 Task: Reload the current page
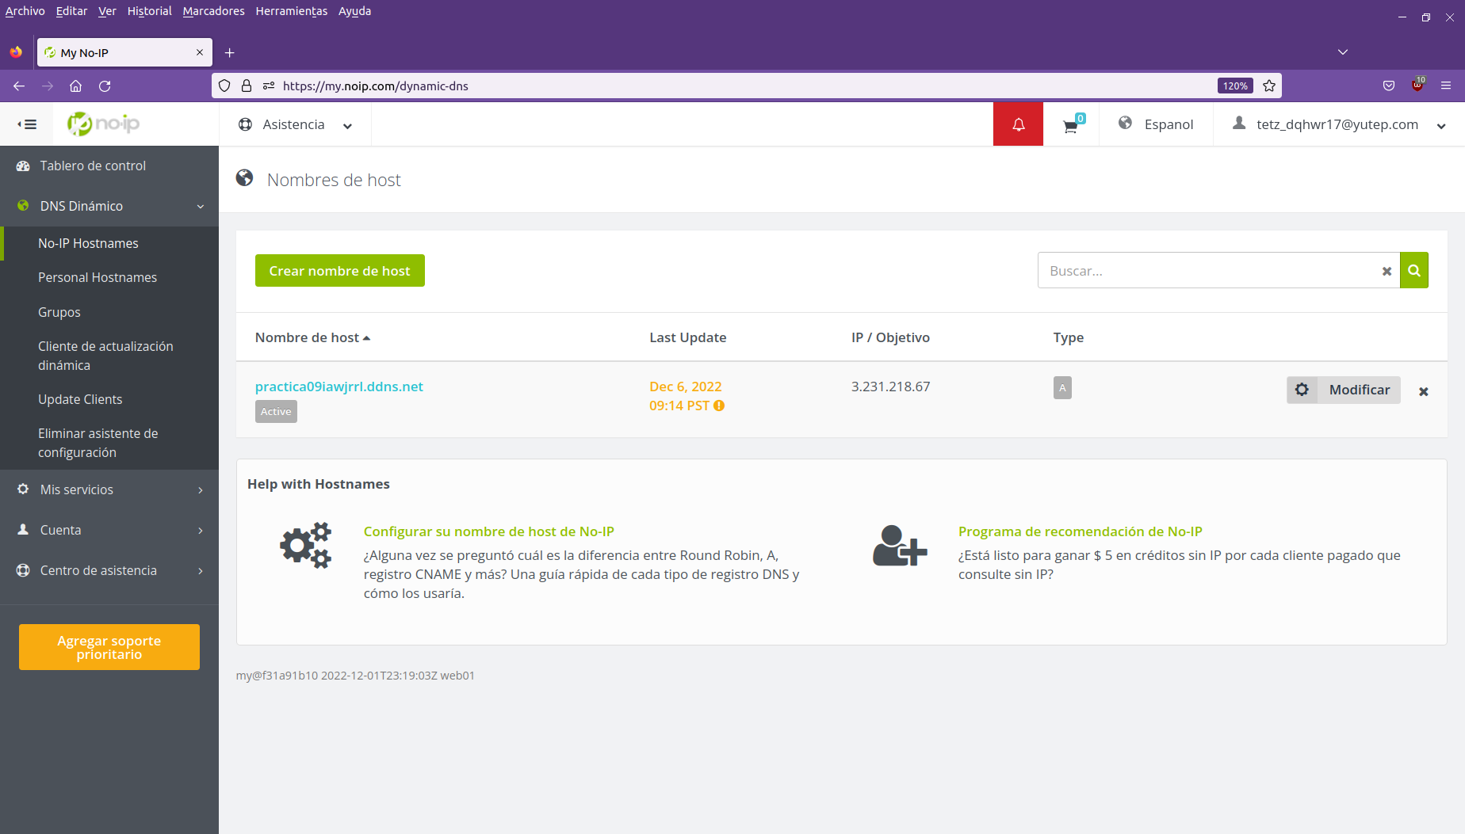(105, 86)
